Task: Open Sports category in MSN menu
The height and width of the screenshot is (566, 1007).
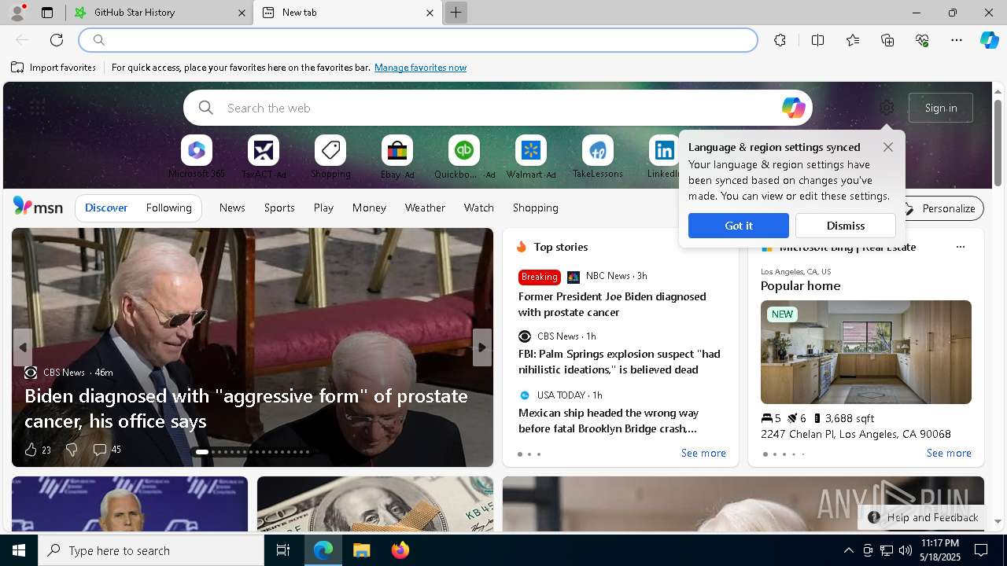Action: 279,208
